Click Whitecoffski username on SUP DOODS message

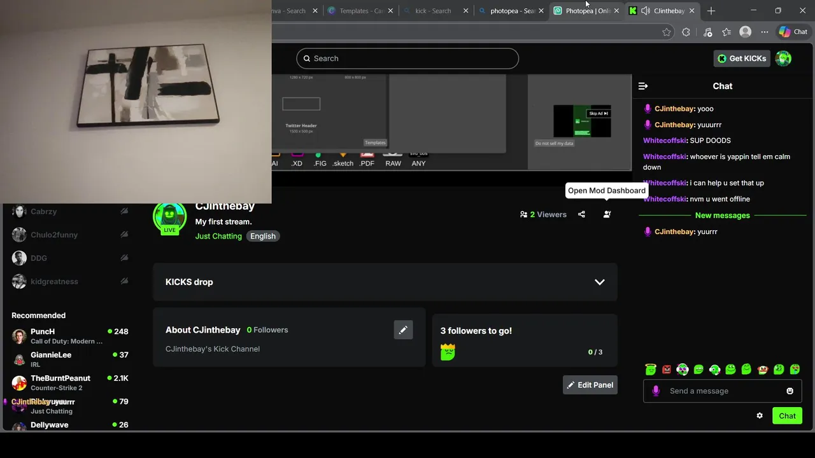tap(665, 141)
